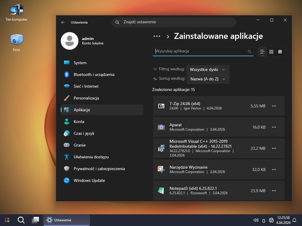The width and height of the screenshot is (302, 226).
Task: Open more options for Narzędzie Wycinanie
Action: point(274,169)
